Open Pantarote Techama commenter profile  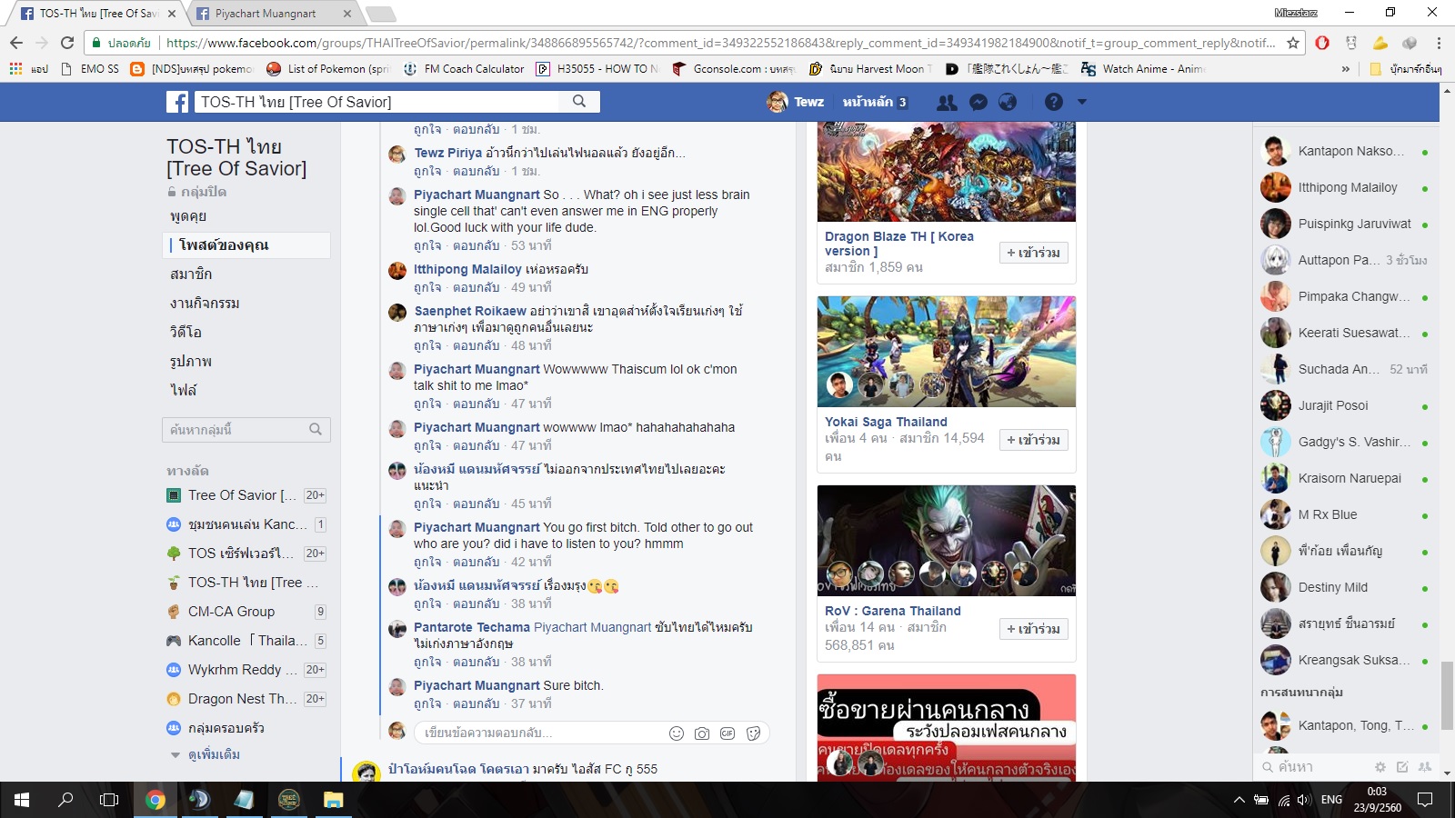click(472, 627)
